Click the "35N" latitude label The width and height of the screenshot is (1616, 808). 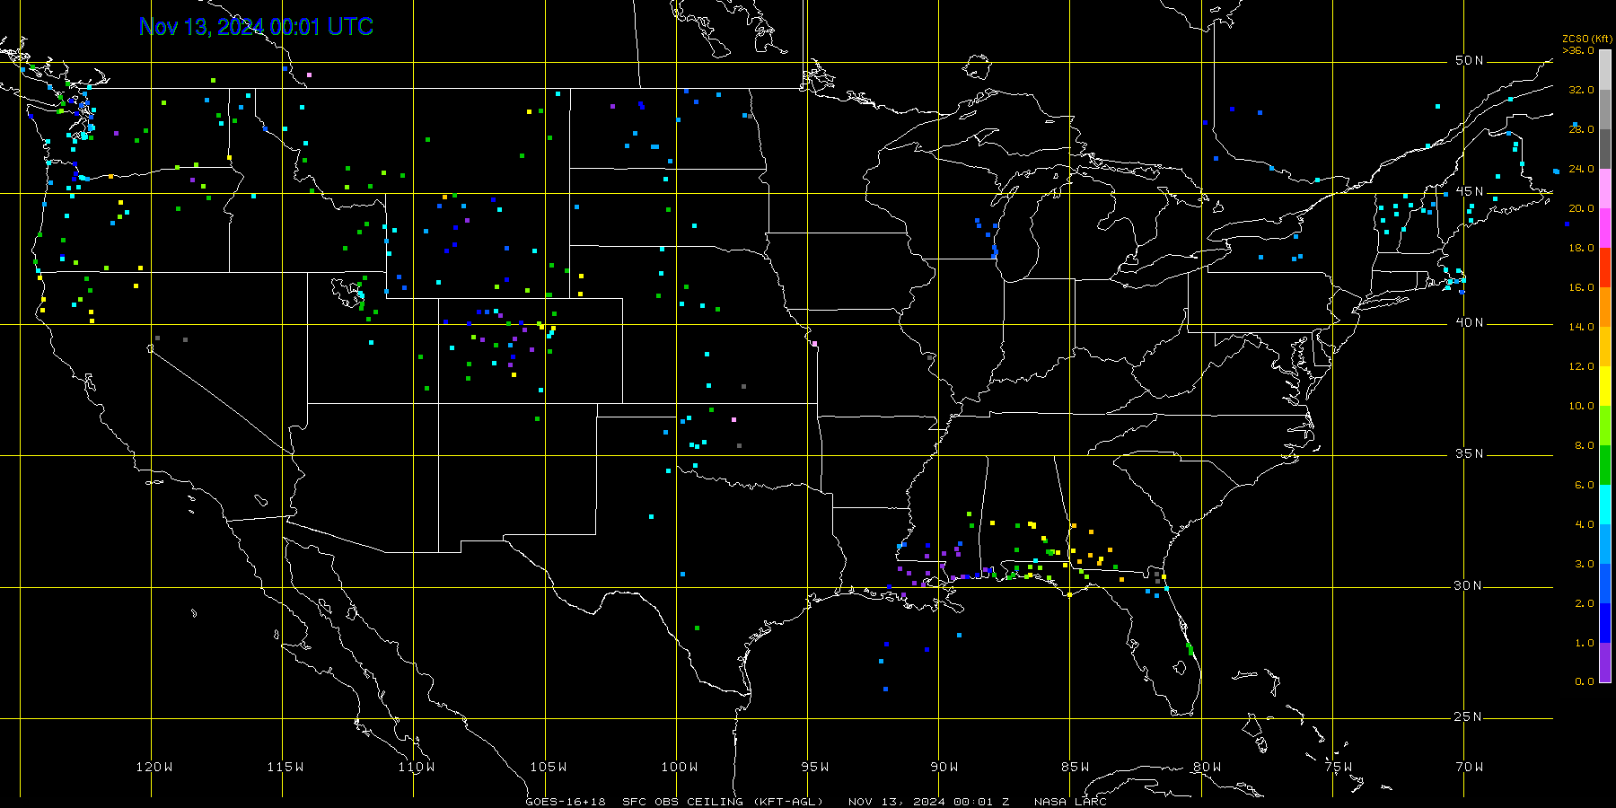point(1470,453)
